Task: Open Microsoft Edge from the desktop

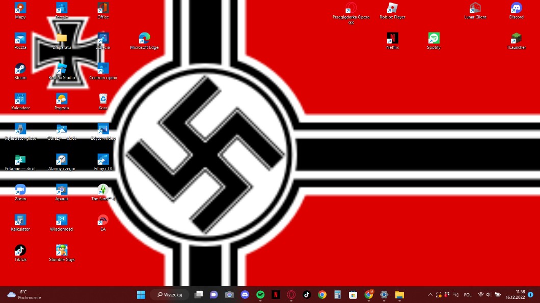Action: [x=144, y=39]
